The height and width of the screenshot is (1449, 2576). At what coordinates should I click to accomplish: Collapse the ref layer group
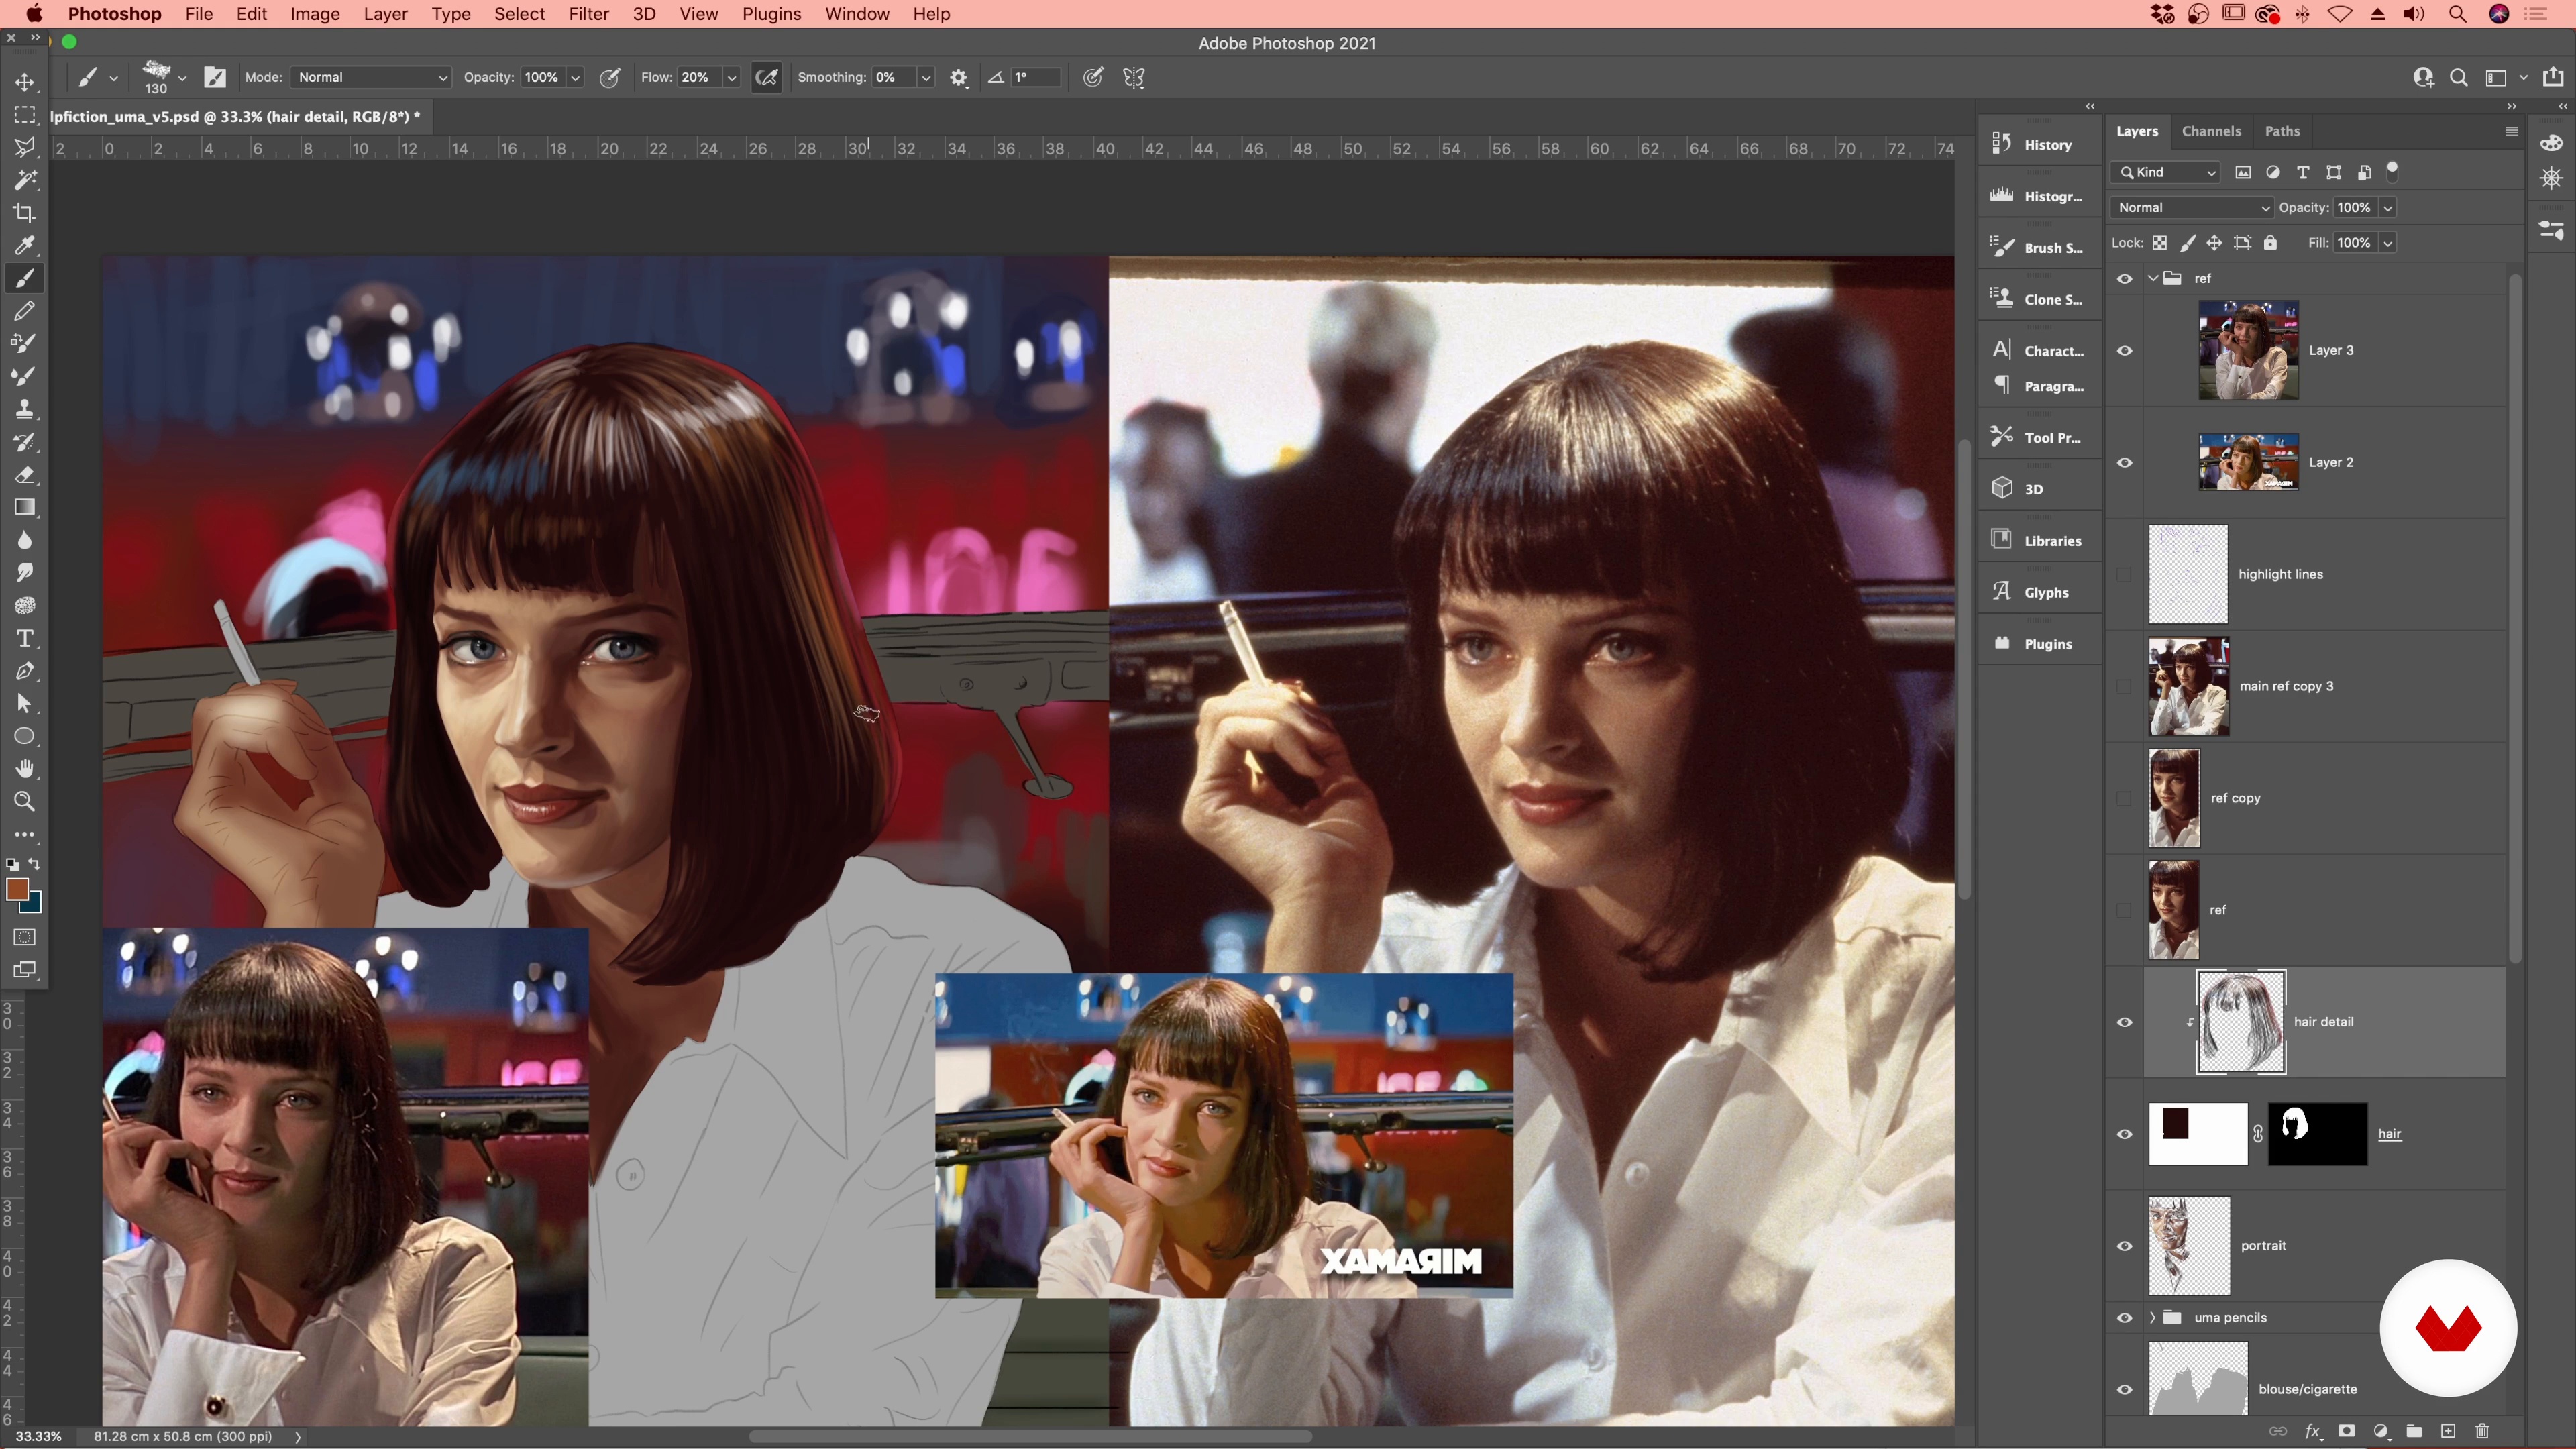point(2153,279)
